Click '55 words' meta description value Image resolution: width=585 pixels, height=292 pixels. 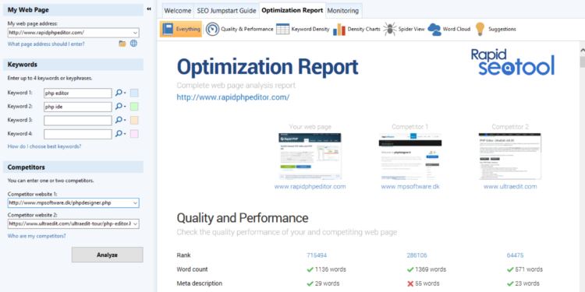[427, 283]
